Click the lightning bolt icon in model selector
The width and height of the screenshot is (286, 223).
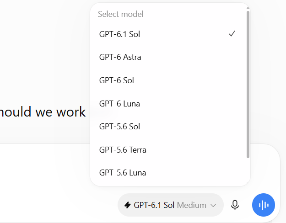pos(128,205)
